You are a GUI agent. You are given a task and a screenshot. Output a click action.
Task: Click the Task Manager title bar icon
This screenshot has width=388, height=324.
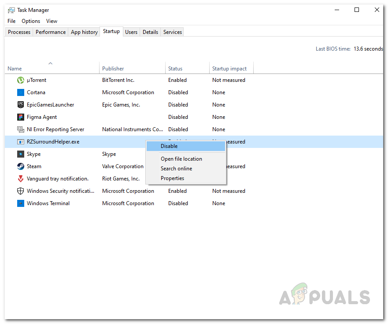coord(11,10)
